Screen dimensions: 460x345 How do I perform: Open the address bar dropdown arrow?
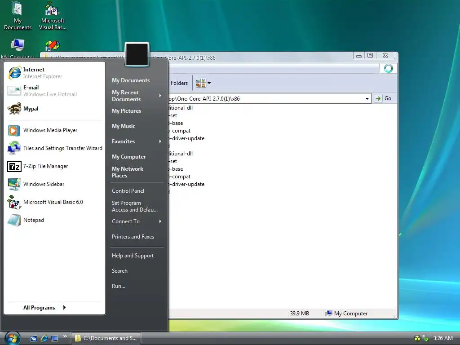coord(367,98)
